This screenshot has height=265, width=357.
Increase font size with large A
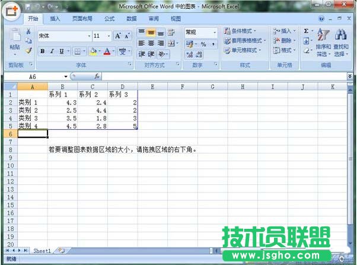pyautogui.click(x=118, y=36)
